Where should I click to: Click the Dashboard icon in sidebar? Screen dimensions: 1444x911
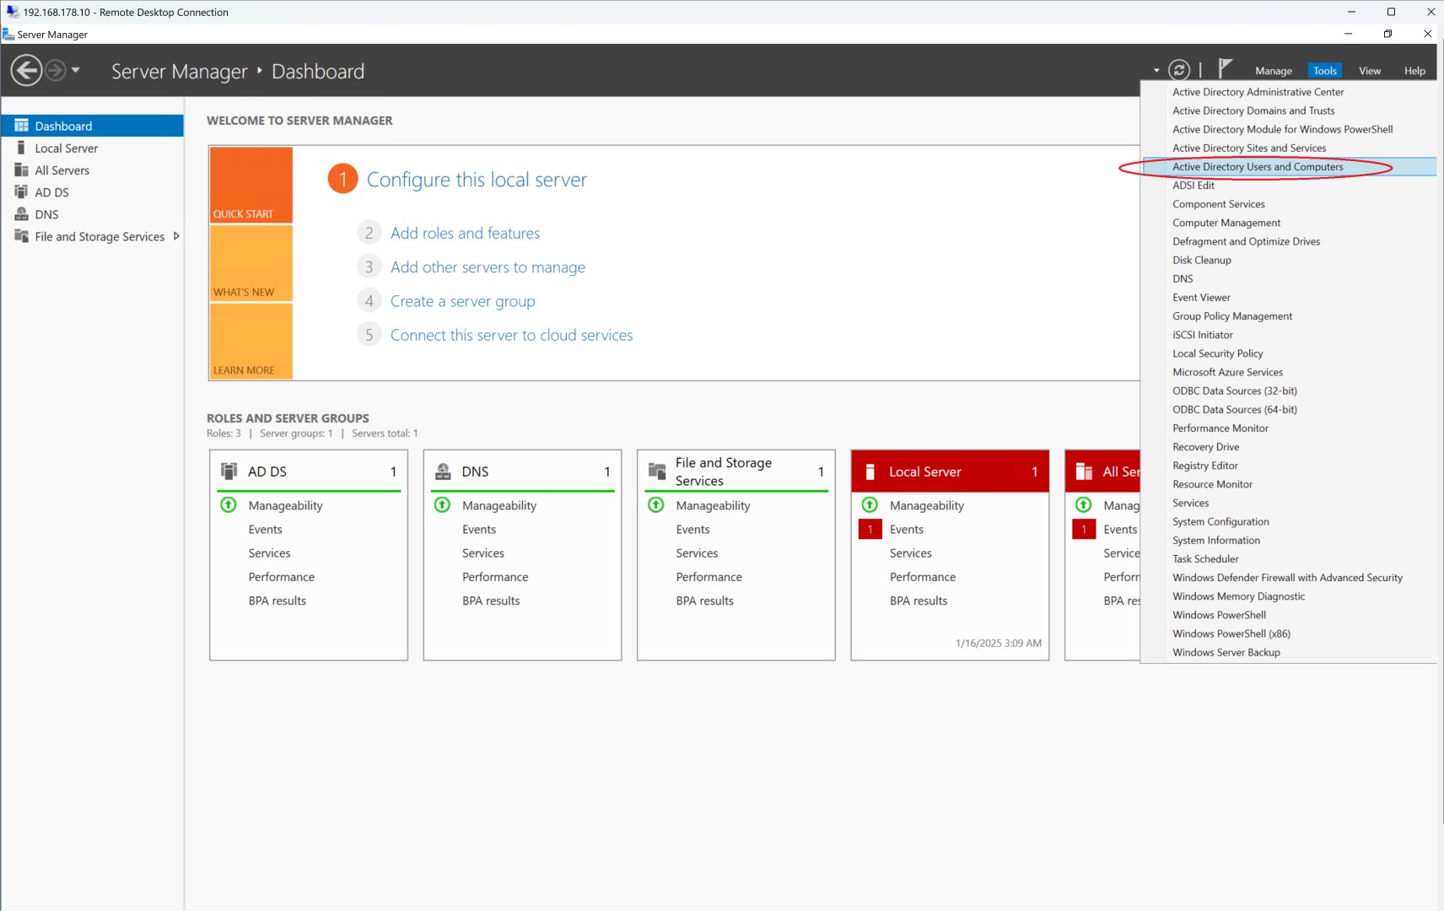(x=22, y=126)
